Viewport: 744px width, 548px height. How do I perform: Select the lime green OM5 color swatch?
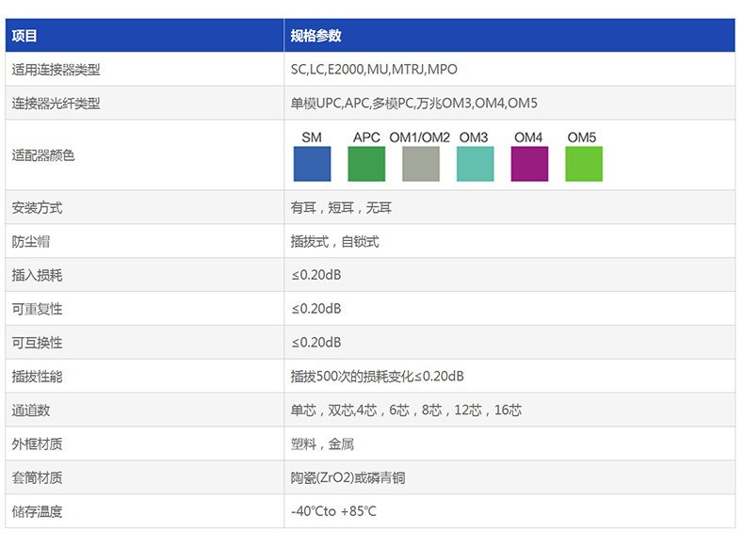pos(584,164)
